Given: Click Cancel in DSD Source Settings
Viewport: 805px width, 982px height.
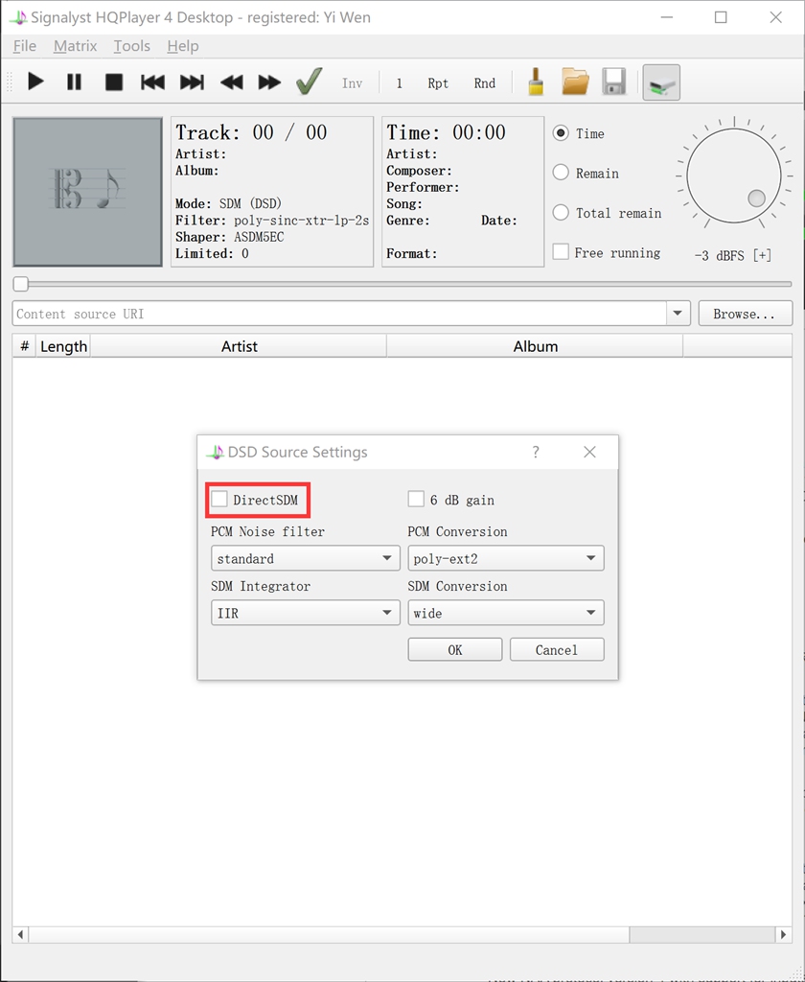Looking at the screenshot, I should pyautogui.click(x=557, y=649).
